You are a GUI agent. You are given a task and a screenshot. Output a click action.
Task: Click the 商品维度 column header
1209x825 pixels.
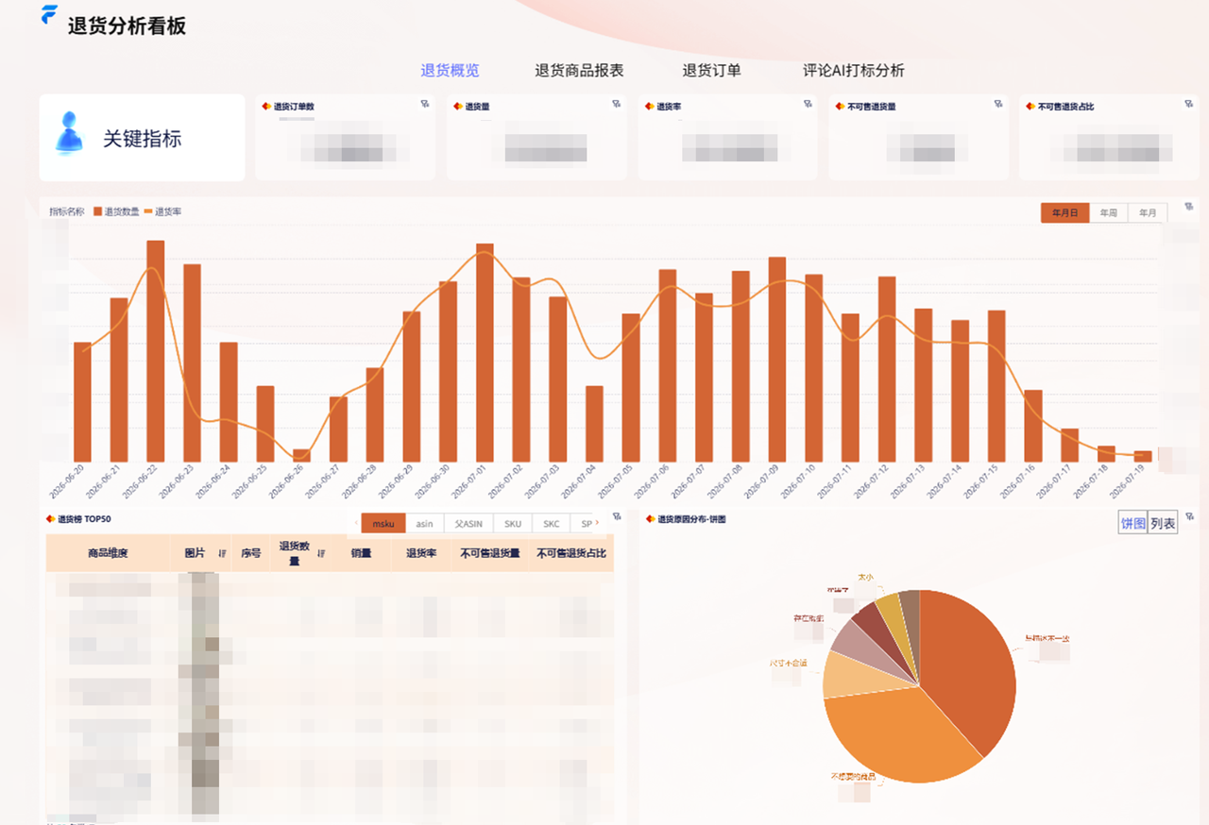[108, 553]
